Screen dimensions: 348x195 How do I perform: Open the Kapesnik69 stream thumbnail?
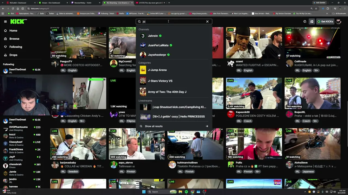(x=254, y=93)
